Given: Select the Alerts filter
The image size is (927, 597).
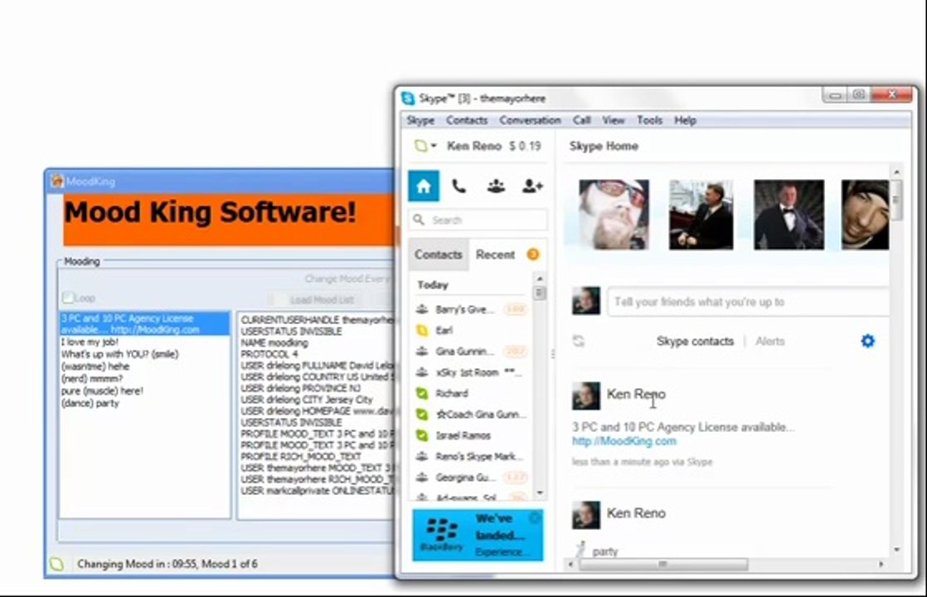Looking at the screenshot, I should click(x=769, y=341).
